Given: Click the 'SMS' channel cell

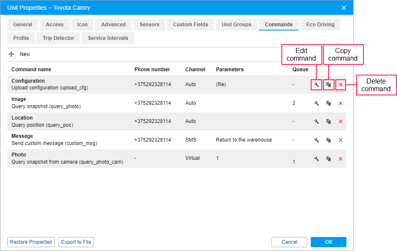Looking at the screenshot, I should point(191,139).
